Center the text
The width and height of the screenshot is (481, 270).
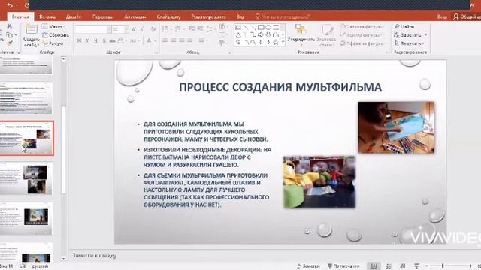click(174, 40)
